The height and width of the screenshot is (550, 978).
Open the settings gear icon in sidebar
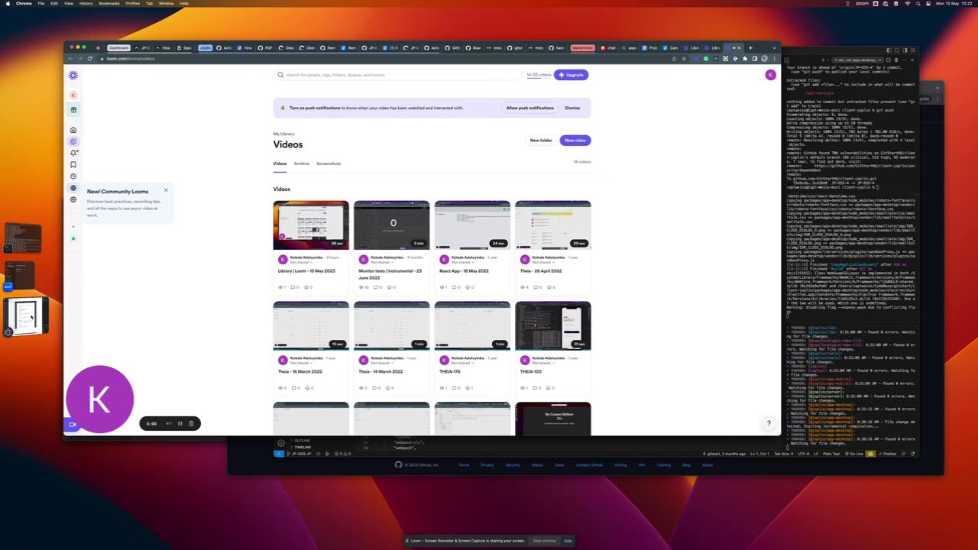(73, 199)
